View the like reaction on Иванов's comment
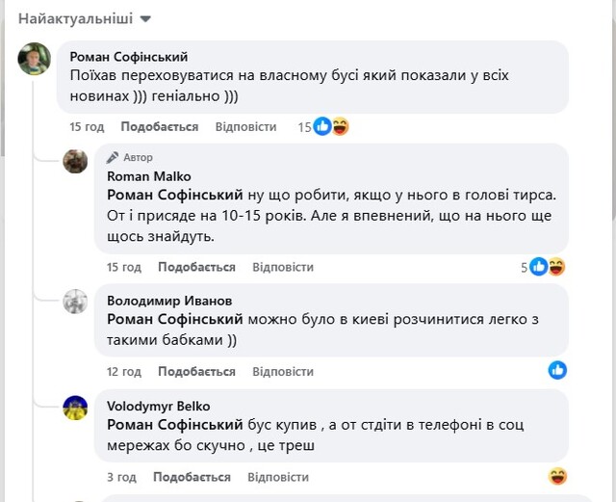 pyautogui.click(x=557, y=370)
